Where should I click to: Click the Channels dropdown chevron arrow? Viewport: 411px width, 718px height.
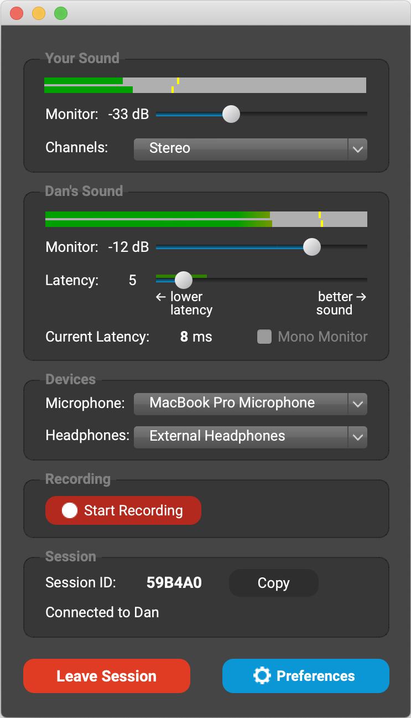[x=357, y=149]
